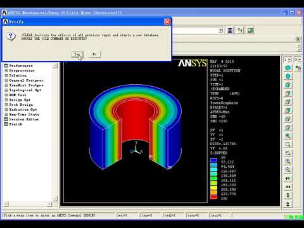Screen dimensions: 304x228
Task: Click the Zoom In magnifier
Action: pyautogui.click(x=288, y=161)
